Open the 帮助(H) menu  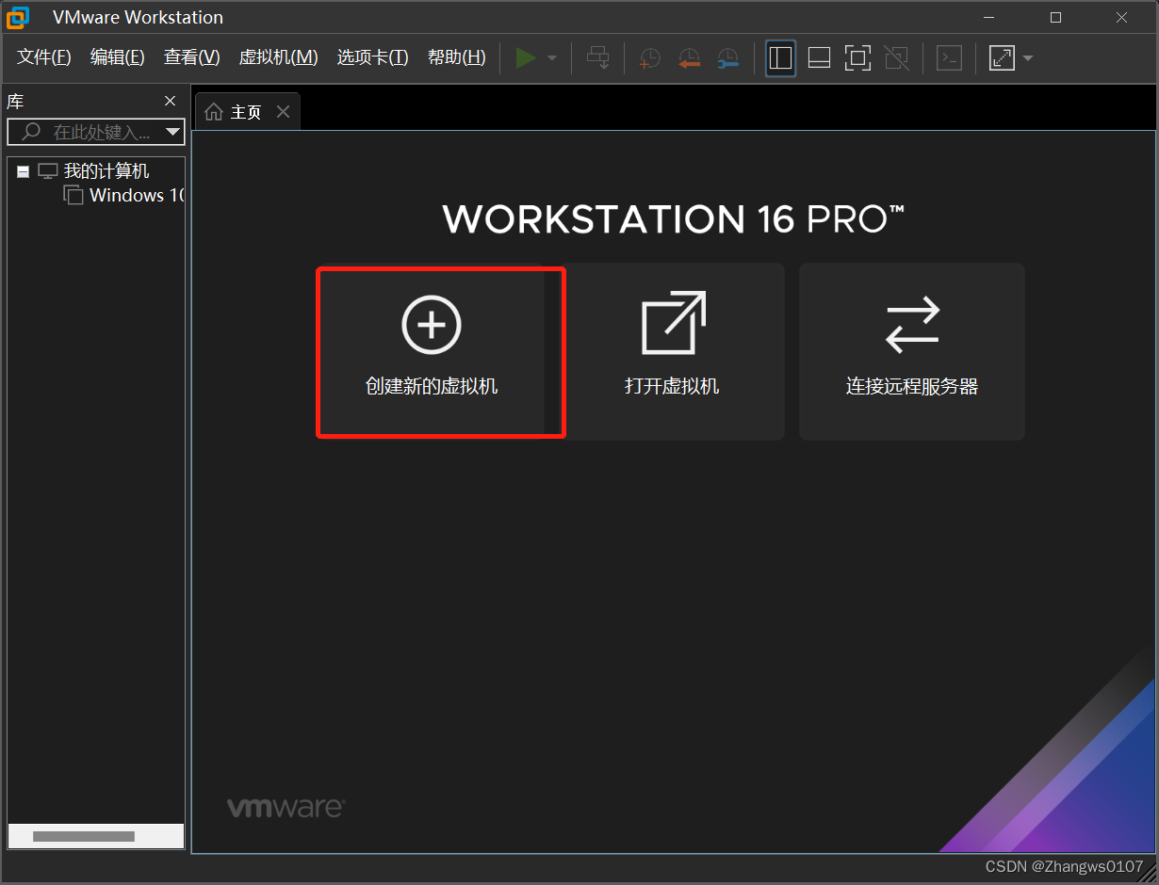point(457,57)
